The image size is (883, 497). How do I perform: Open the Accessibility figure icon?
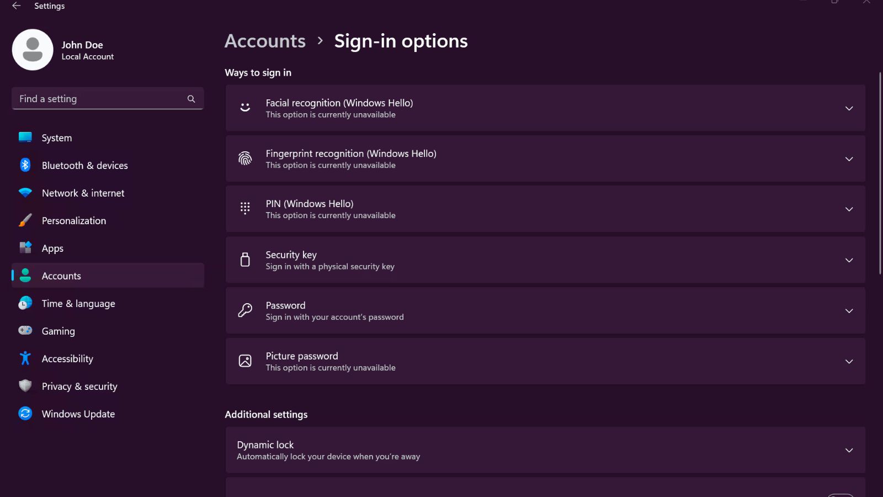(25, 358)
